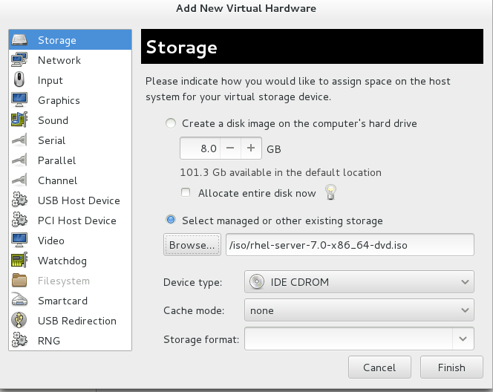Image resolution: width=493 pixels, height=392 pixels.
Task: Click the 'Allocate entire disk now' label
Action: (x=257, y=193)
